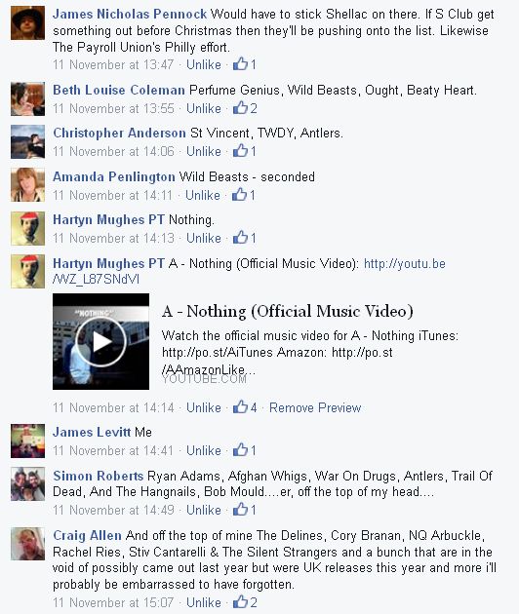This screenshot has width=519, height=614.
Task: Remove Preview of the YouTube link
Action: coord(315,407)
